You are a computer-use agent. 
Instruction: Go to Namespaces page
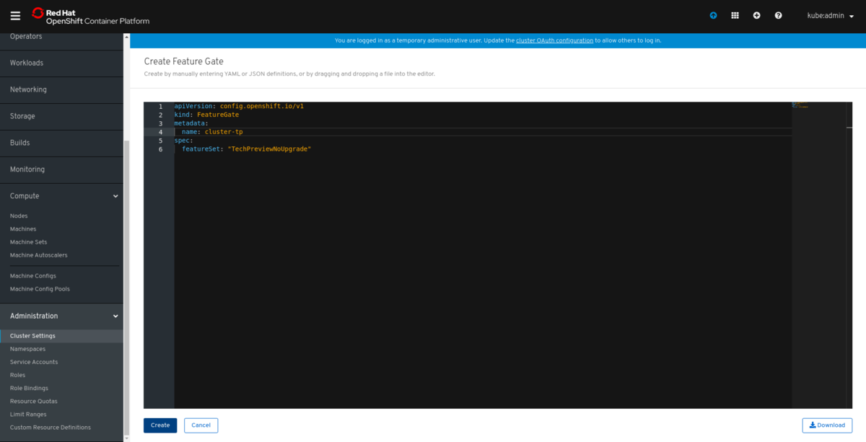(28, 349)
